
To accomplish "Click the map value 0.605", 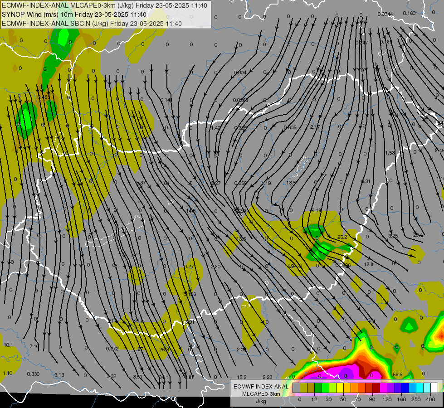I will [290, 127].
